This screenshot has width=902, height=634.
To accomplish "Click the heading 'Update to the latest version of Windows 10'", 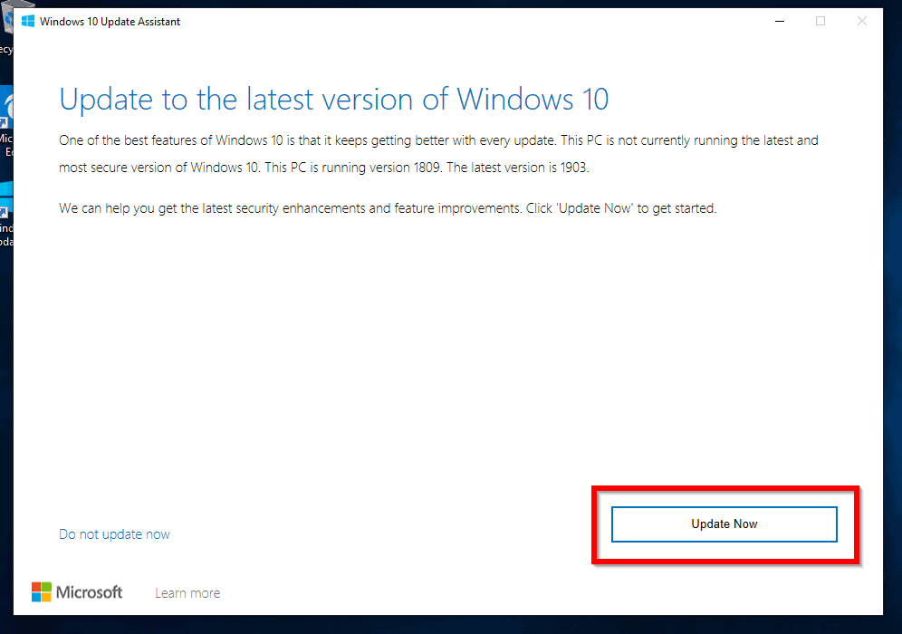I will click(333, 100).
